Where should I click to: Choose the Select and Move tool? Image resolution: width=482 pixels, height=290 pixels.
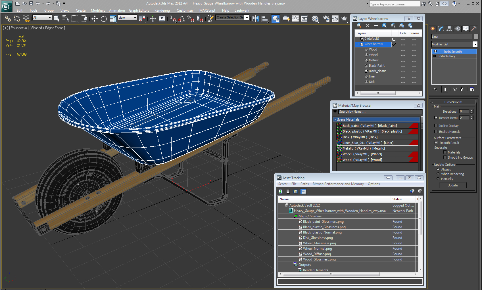(x=95, y=19)
